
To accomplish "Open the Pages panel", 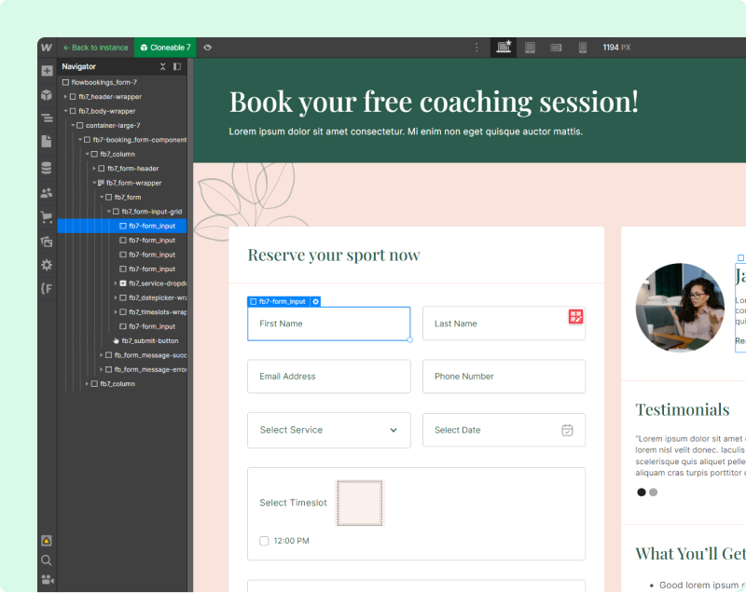I will pos(47,142).
